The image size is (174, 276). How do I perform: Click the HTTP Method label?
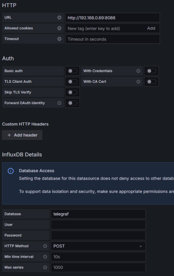[16, 246]
